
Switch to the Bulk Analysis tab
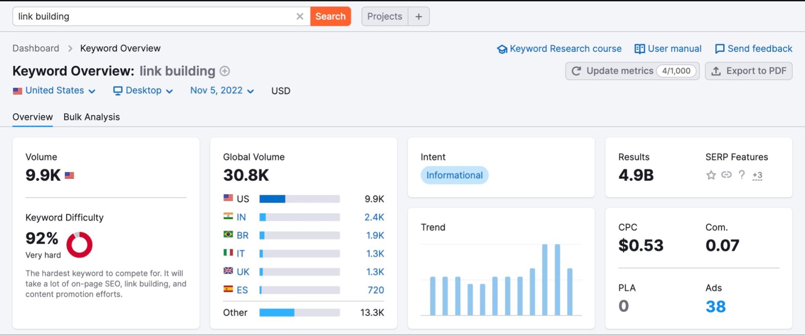click(91, 117)
